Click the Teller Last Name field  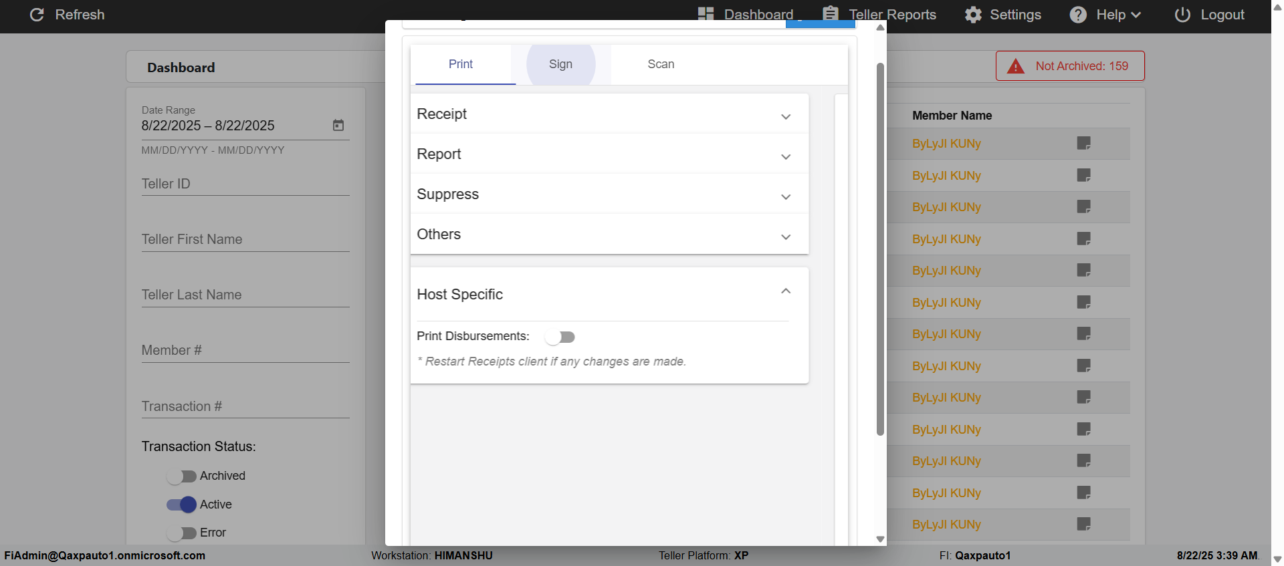coord(245,295)
